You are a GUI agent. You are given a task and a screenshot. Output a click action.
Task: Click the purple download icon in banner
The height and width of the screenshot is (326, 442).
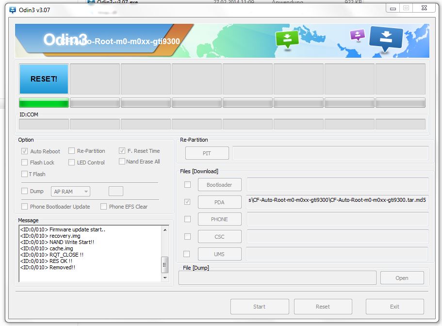tap(357, 35)
